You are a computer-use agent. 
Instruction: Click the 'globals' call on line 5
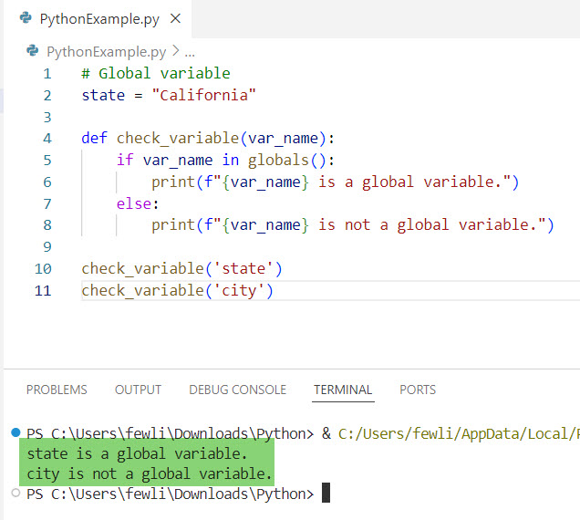tap(278, 161)
